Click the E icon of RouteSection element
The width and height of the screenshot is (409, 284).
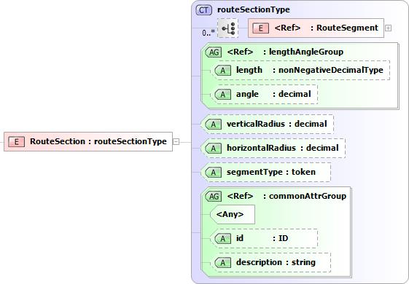17,141
